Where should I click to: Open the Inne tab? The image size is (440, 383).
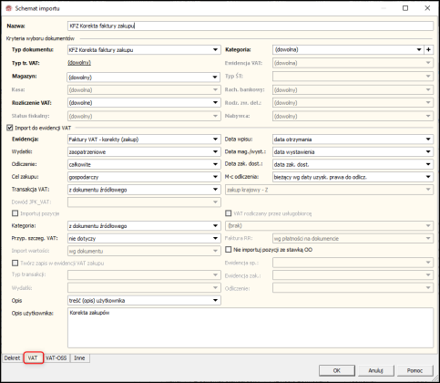pyautogui.click(x=79, y=358)
